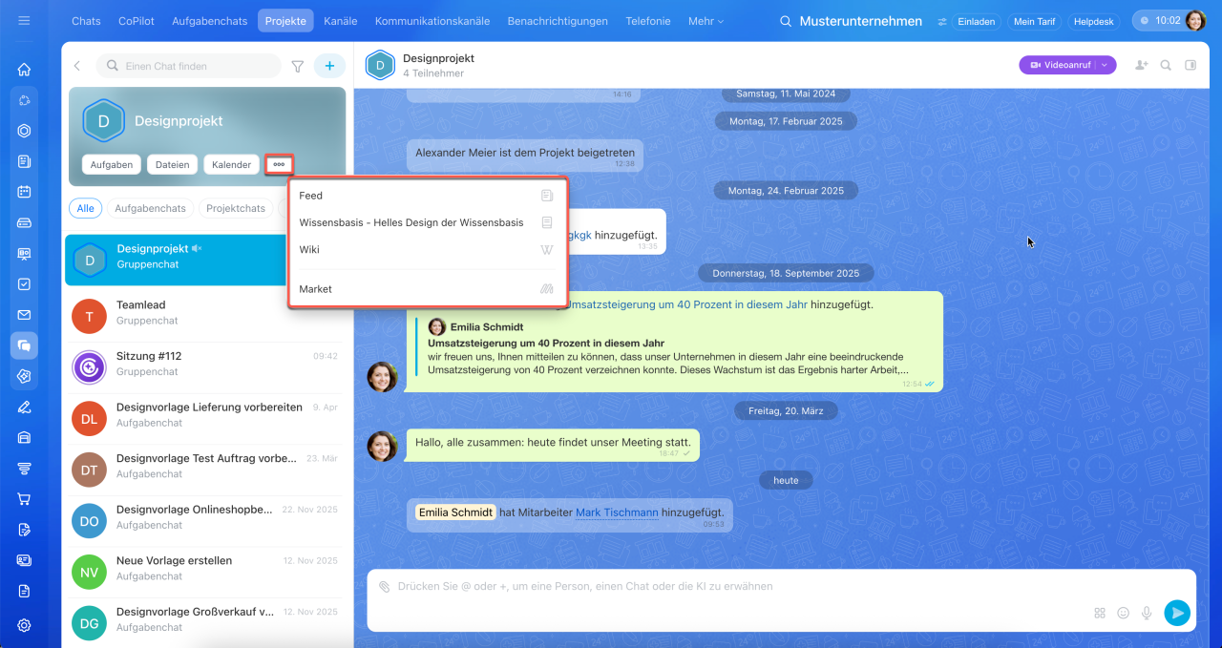Switch to the Benachrichtigungen tab

pyautogui.click(x=558, y=21)
